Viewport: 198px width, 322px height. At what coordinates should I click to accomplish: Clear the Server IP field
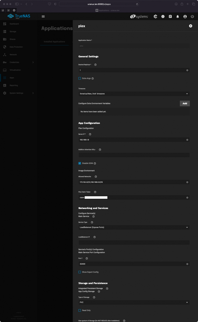(187, 140)
